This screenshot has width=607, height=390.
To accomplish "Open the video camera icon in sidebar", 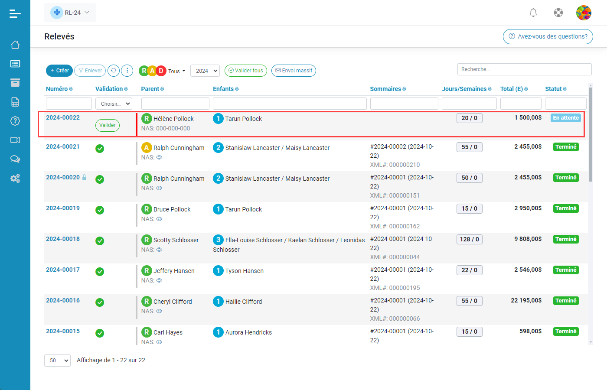I will point(15,140).
